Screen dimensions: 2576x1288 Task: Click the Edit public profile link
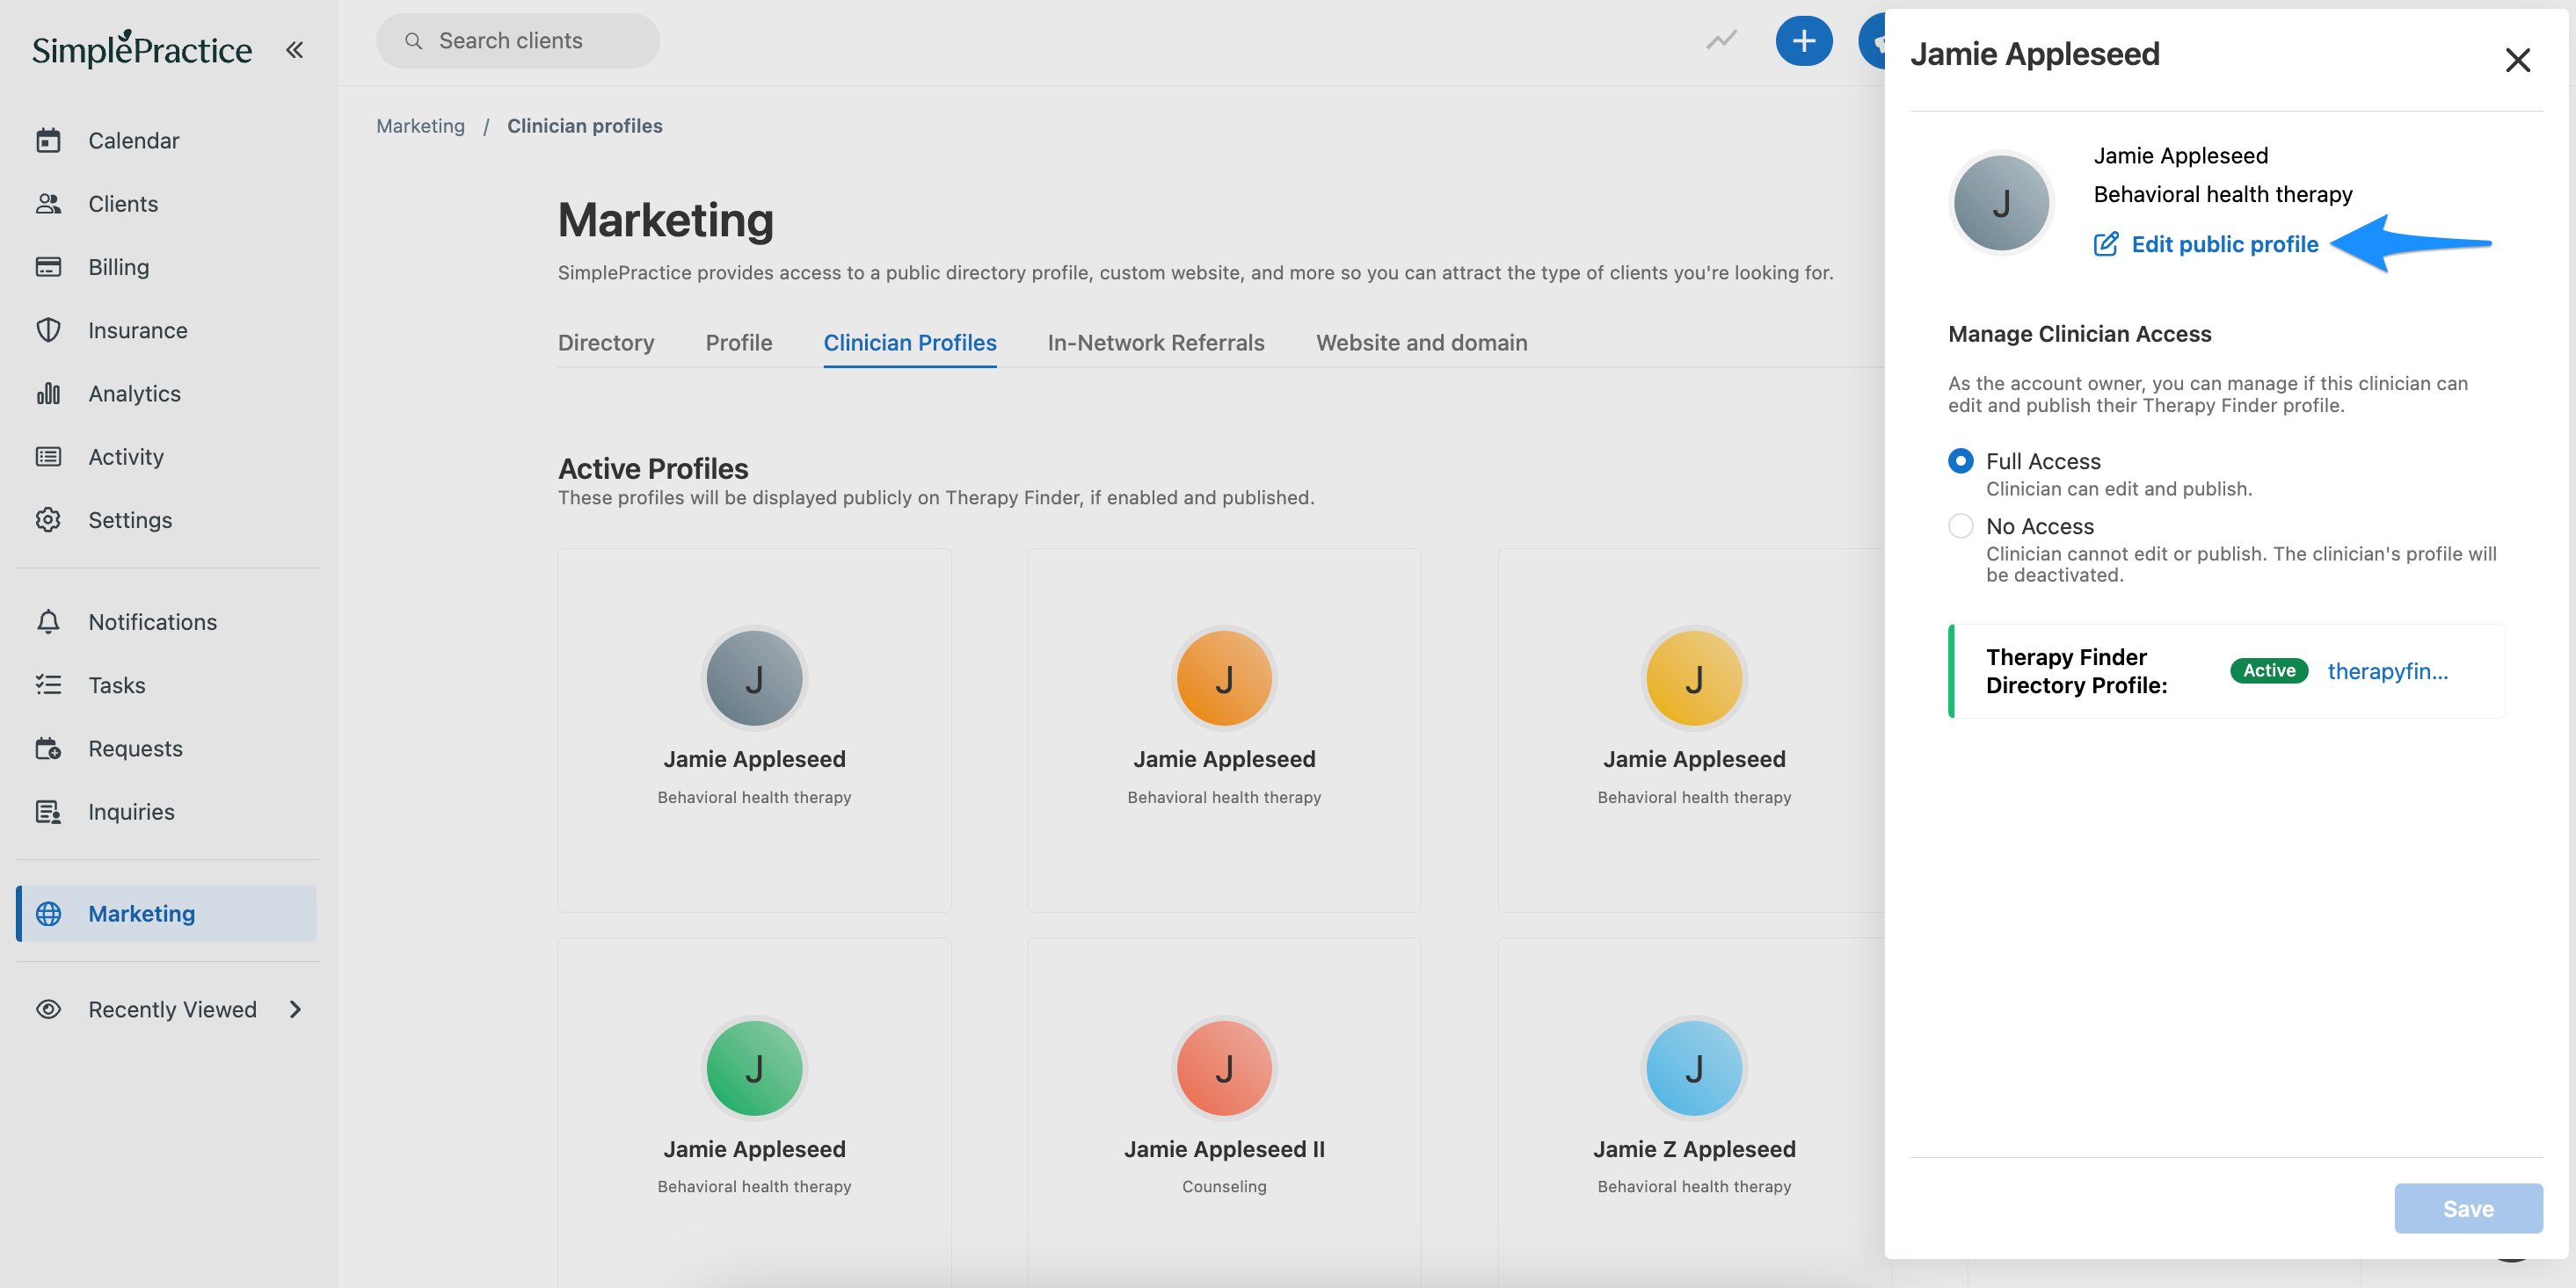[2225, 244]
